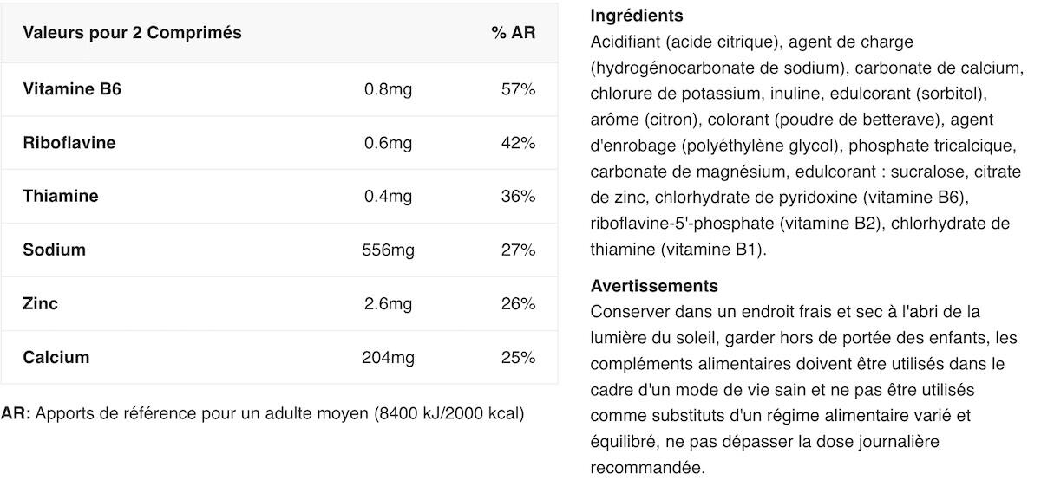Click the 'Avertissements' heading
The width and height of the screenshot is (1041, 493).
[x=654, y=286]
